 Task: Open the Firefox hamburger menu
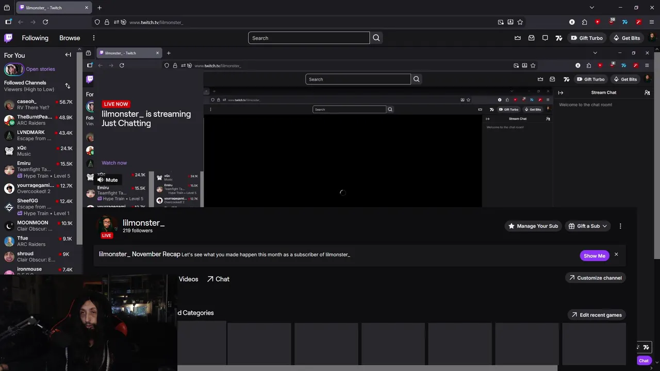tap(652, 22)
